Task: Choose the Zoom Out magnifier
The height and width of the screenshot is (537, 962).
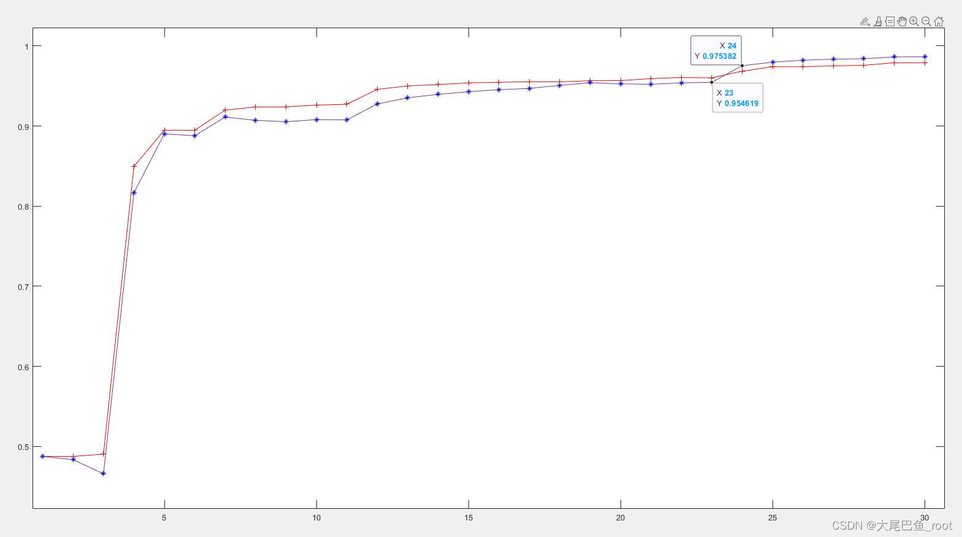Action: click(x=926, y=21)
